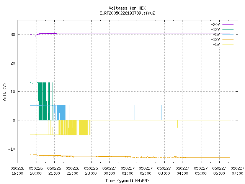Click the x-axis label 050226 21:00

tap(54, 171)
